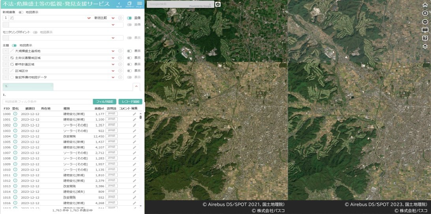This screenshot has width=431, height=214.
Task: Toggle 表示 switch for 土砂災害警戒区域
Action: 129,58
